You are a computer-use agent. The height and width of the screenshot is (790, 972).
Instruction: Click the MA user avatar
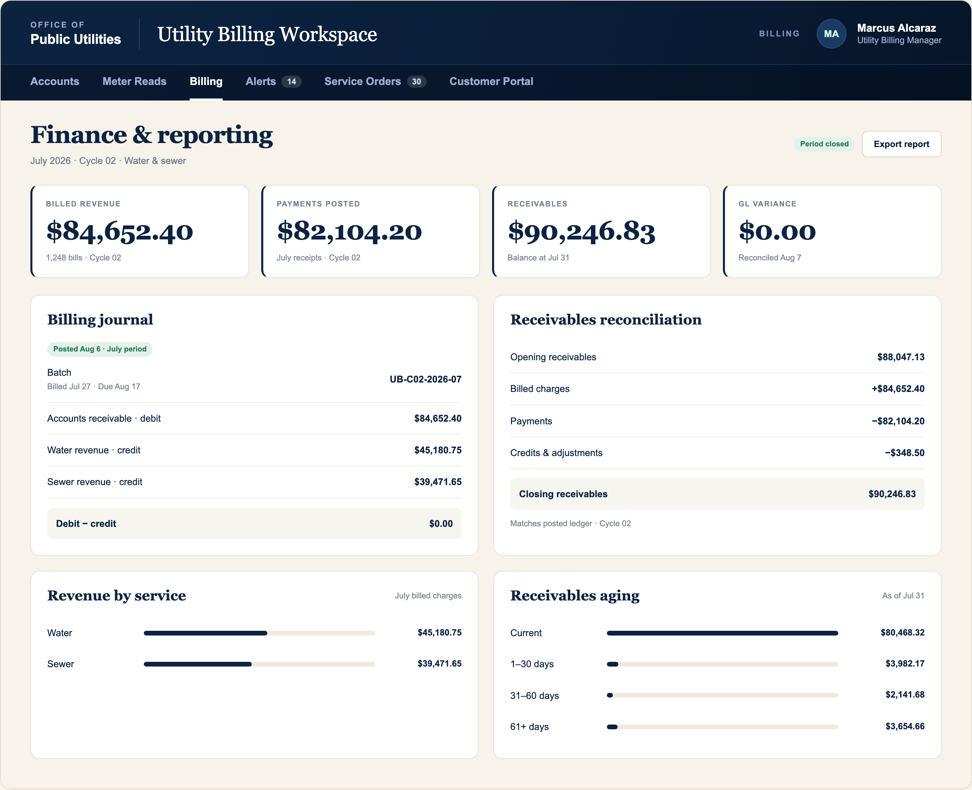[x=831, y=34]
